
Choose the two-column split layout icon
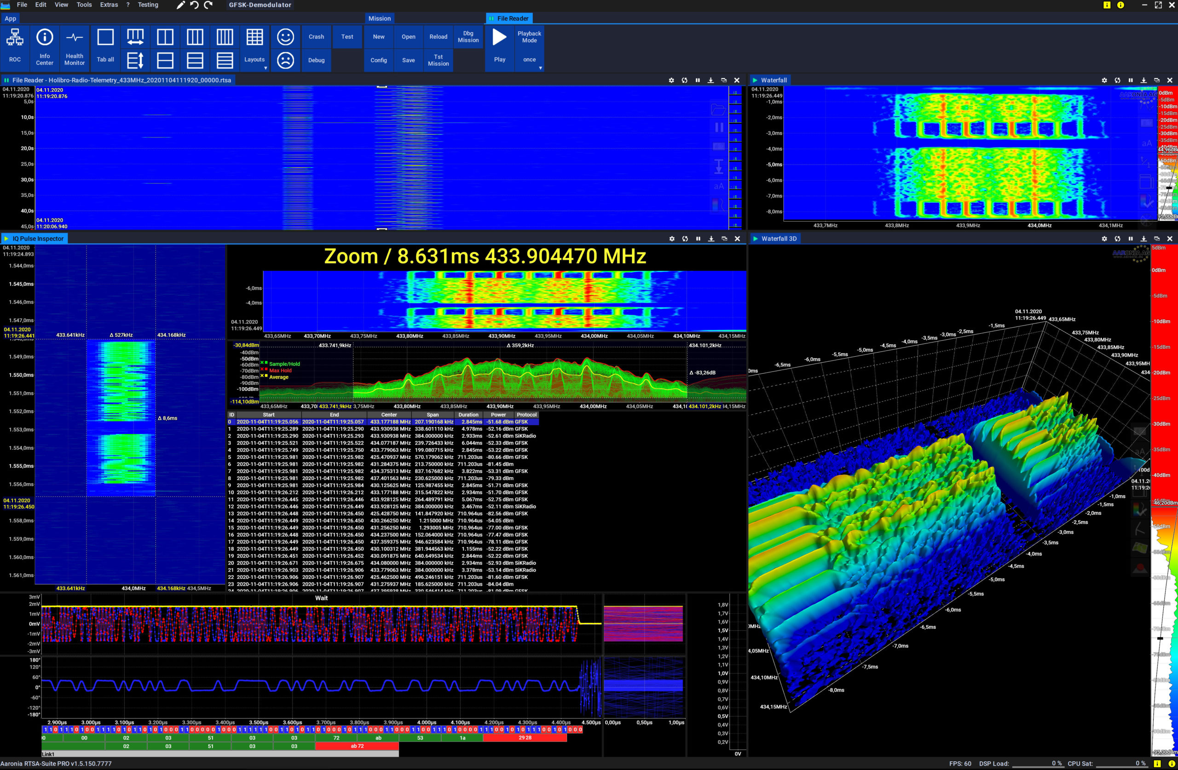point(165,37)
